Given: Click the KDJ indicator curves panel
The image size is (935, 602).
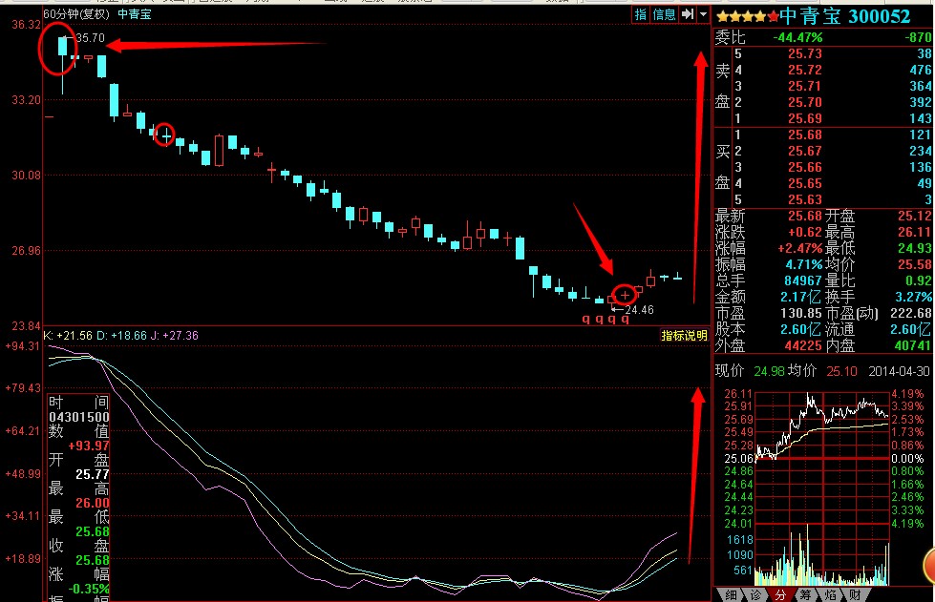Looking at the screenshot, I should tap(378, 472).
